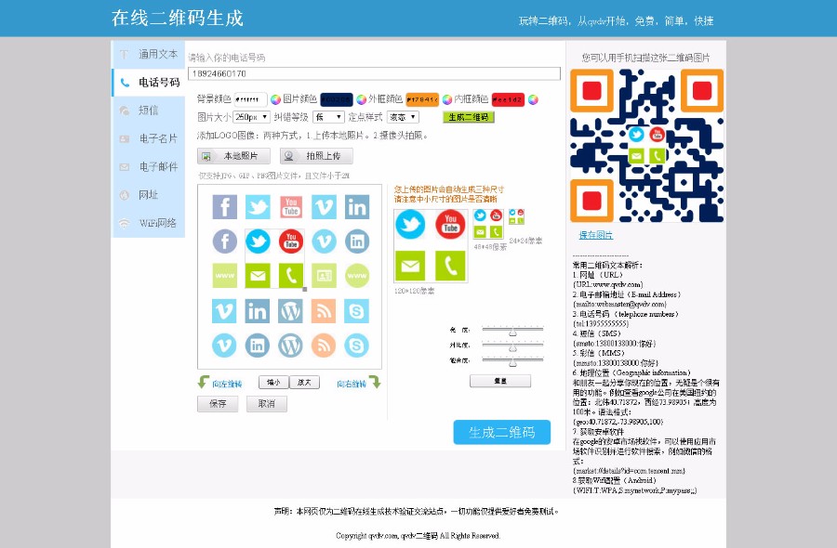
Task: Select the green phone handset icon
Action: click(x=291, y=277)
